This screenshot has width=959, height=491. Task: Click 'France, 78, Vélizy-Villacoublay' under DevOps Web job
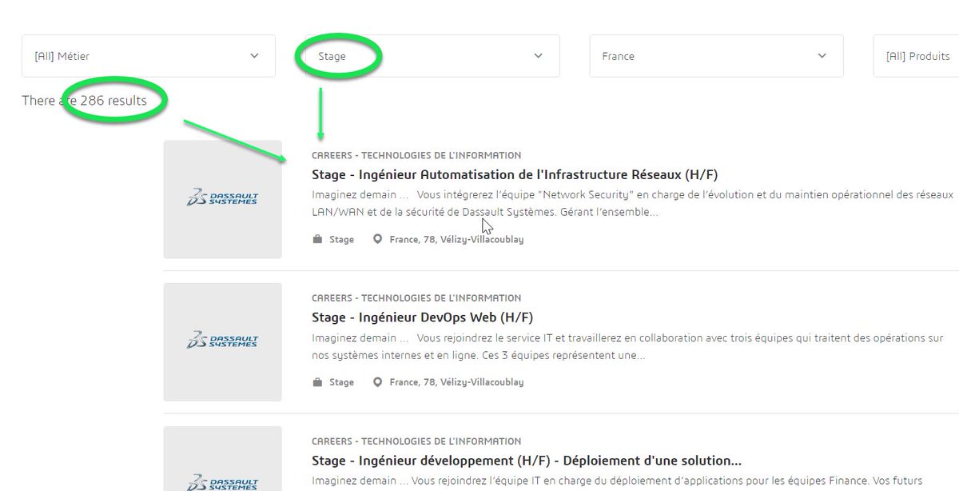click(456, 382)
